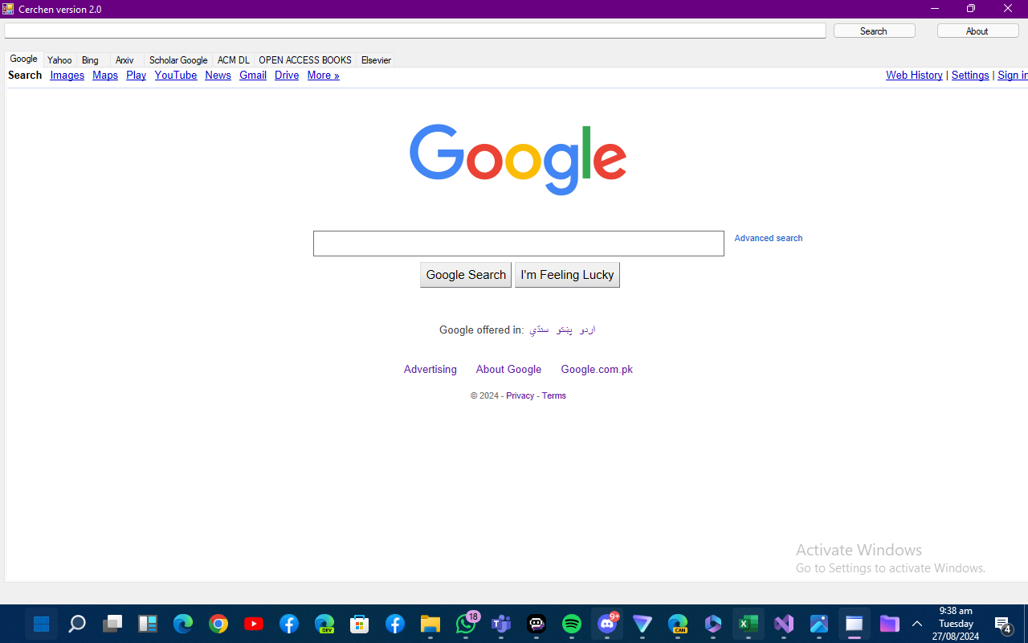Click Cerchen app icon in title bar
The width and height of the screenshot is (1028, 643).
[9, 9]
